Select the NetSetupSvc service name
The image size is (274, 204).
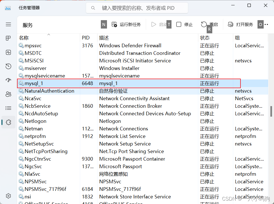pyautogui.click(x=39, y=144)
